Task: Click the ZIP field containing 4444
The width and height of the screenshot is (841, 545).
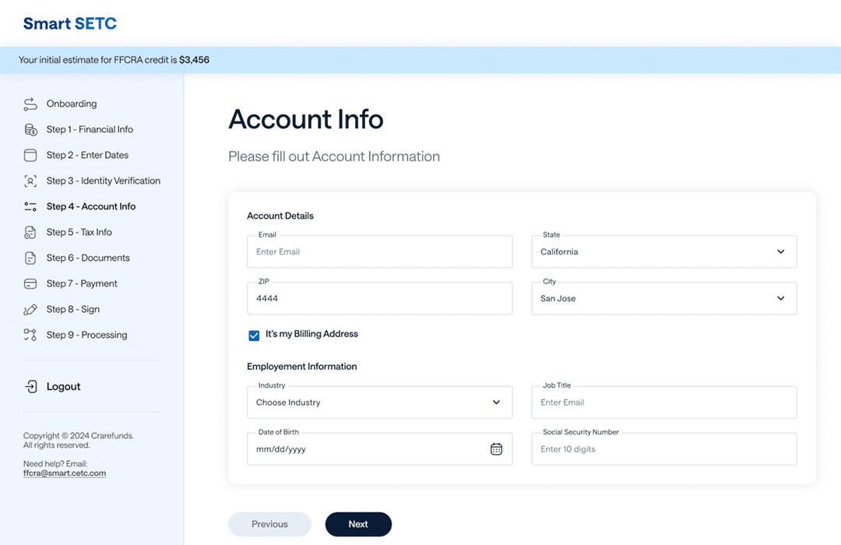Action: [379, 298]
